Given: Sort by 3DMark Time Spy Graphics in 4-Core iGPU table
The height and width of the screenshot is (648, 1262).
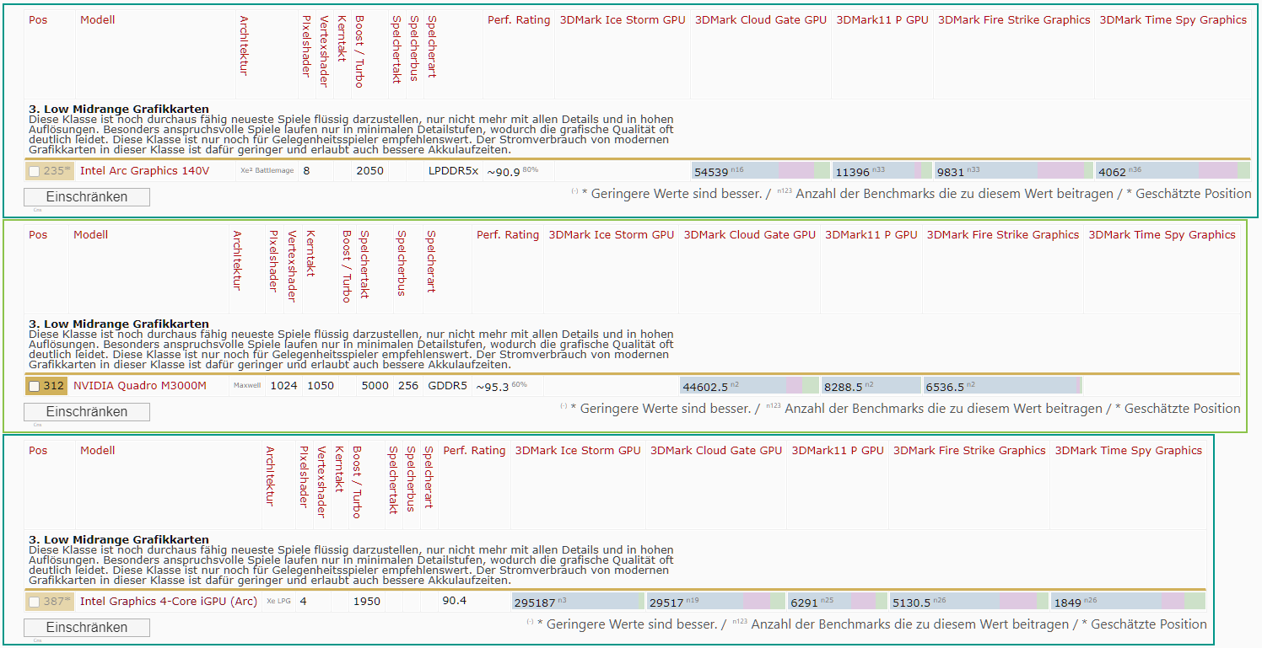Looking at the screenshot, I should pos(1129,451).
